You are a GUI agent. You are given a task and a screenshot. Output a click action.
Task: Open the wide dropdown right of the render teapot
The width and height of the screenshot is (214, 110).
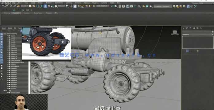pos(163,6)
